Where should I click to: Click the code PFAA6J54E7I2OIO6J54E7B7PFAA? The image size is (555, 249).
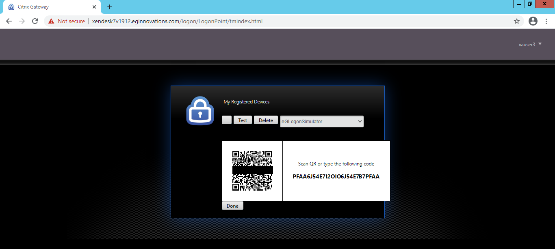[x=336, y=176]
